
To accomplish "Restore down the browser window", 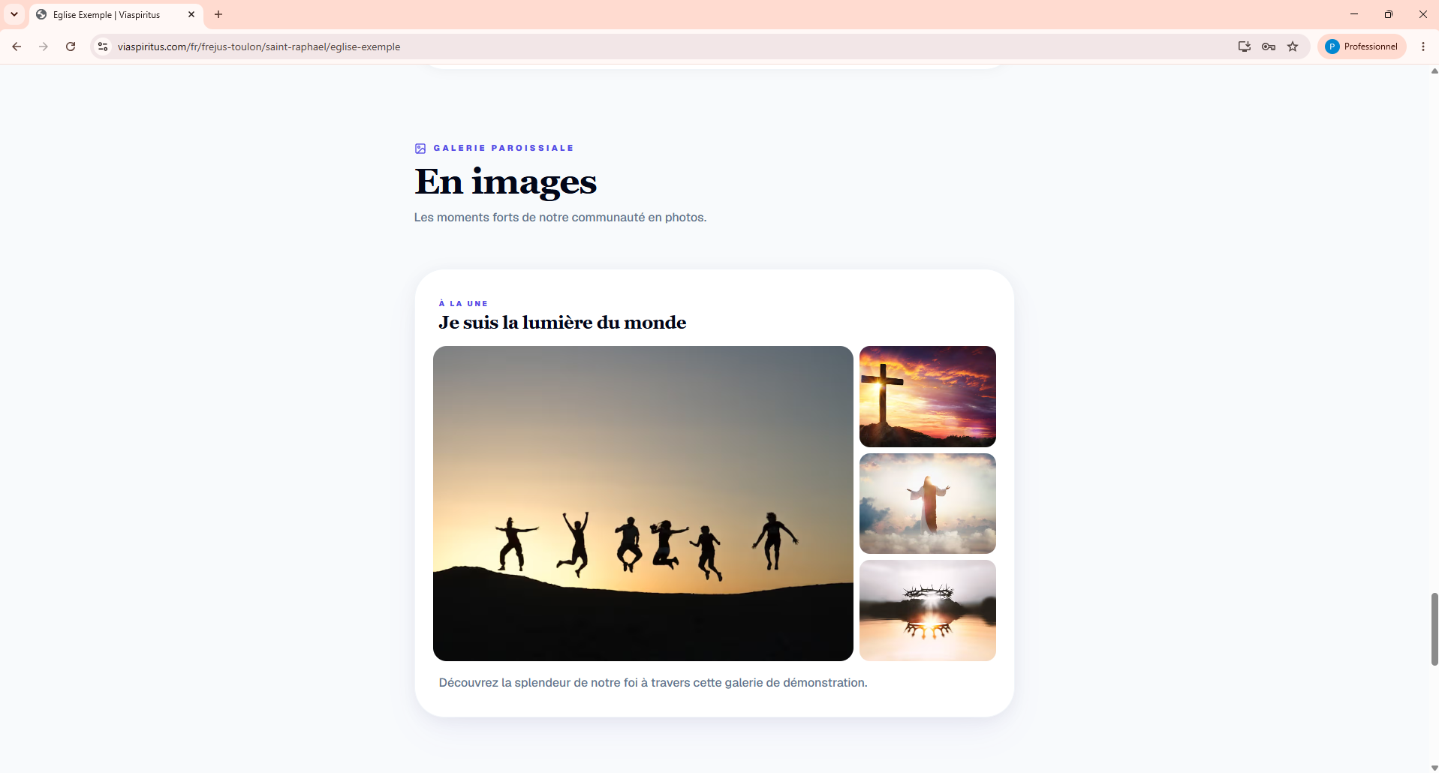I will tap(1389, 14).
